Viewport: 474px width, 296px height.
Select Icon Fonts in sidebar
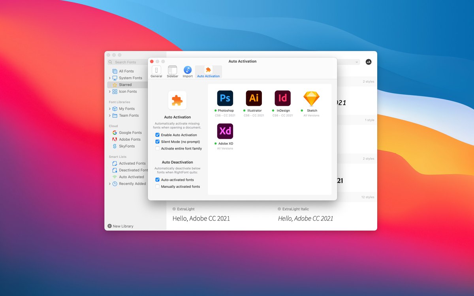pyautogui.click(x=128, y=91)
